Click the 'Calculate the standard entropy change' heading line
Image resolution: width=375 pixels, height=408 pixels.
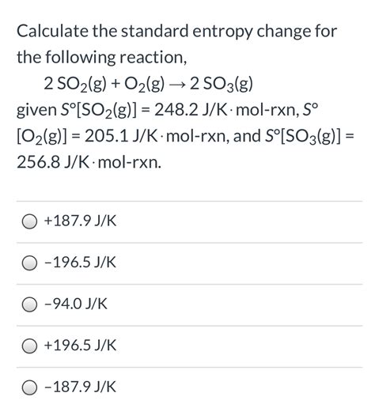[176, 31]
